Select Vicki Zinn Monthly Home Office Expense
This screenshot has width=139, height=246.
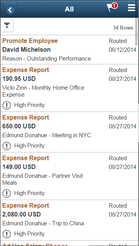43,91
